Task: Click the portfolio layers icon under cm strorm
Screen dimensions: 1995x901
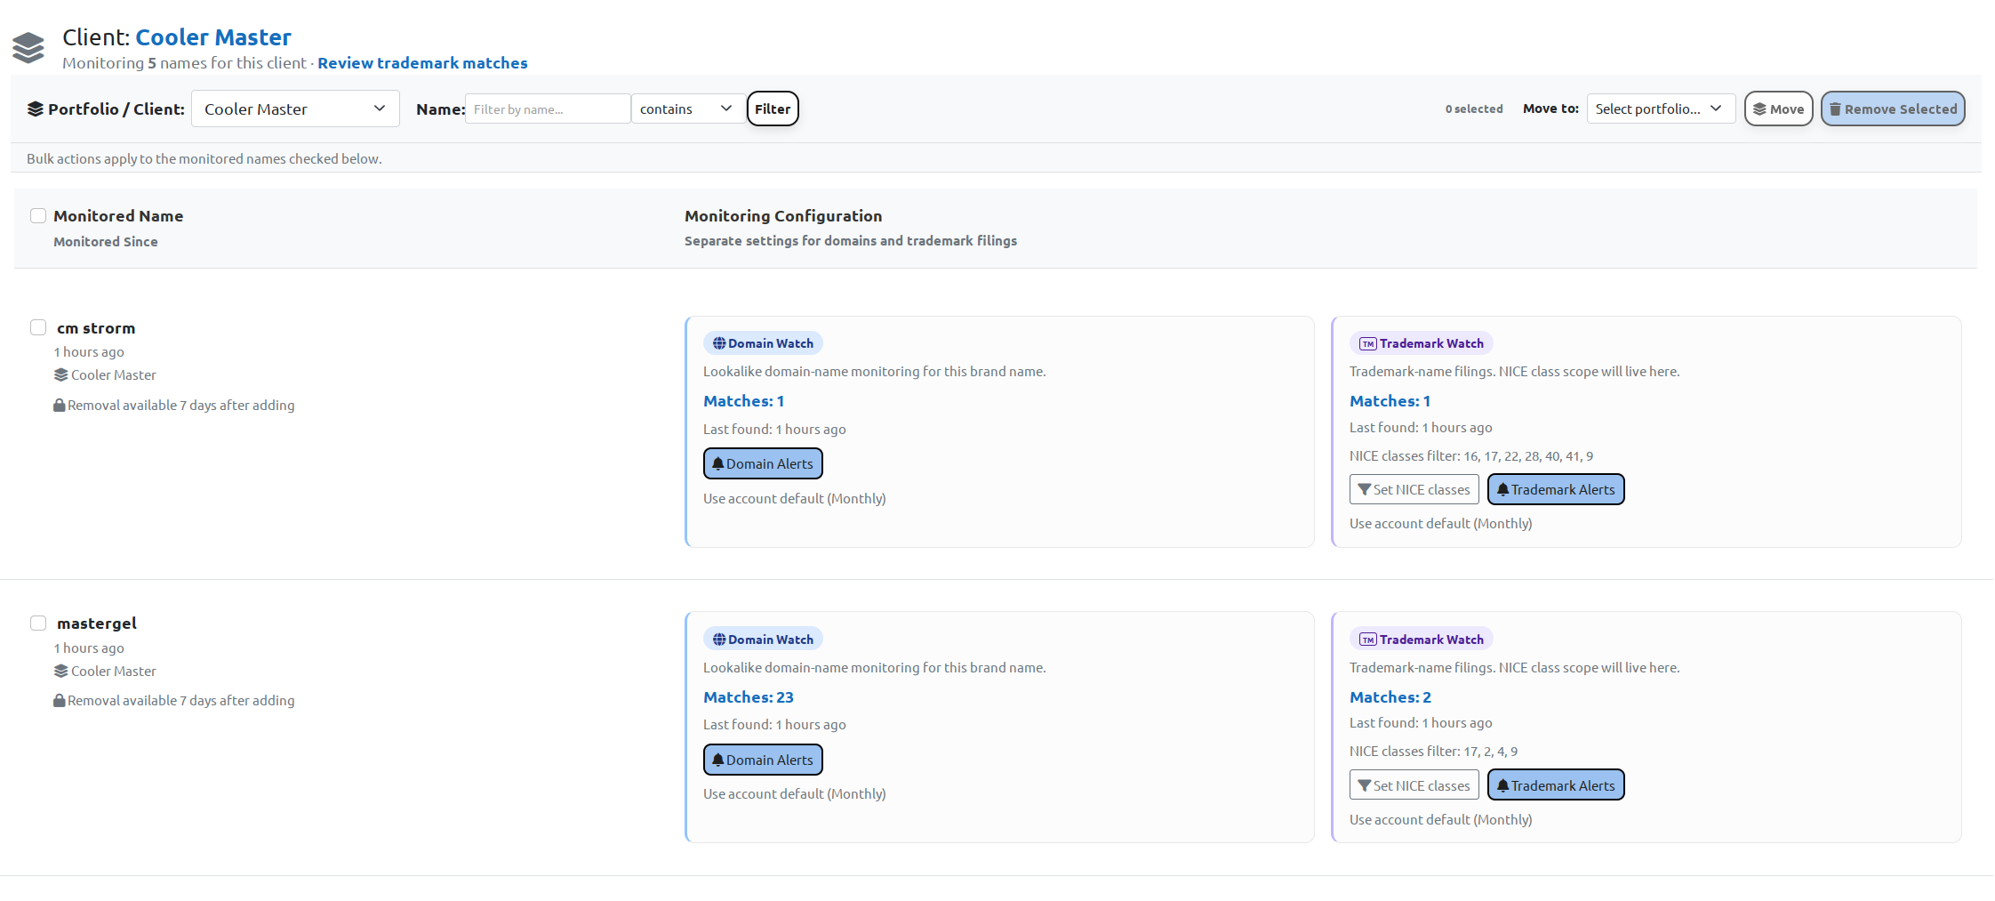Action: click(x=61, y=375)
